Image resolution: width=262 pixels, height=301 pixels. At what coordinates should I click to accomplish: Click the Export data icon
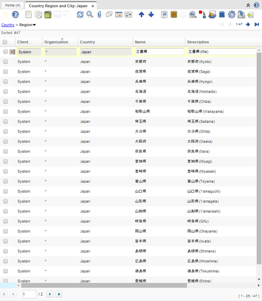click(241, 14)
